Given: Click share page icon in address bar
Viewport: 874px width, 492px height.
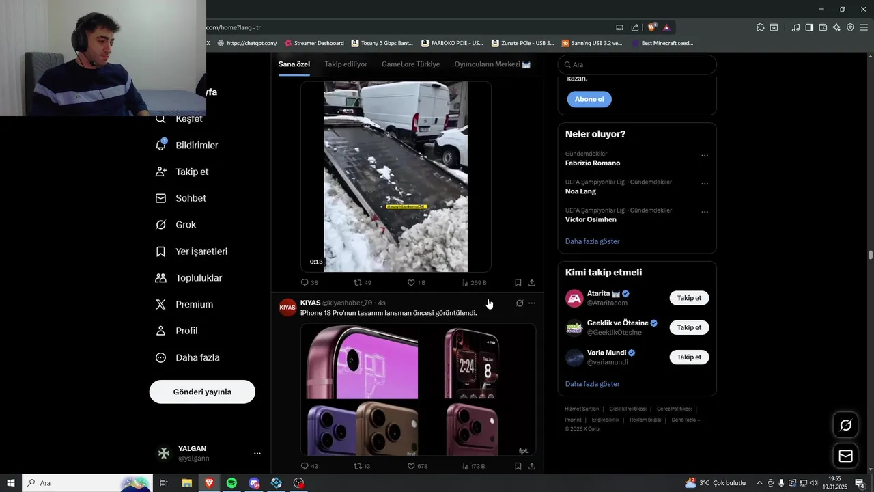Looking at the screenshot, I should 635,27.
